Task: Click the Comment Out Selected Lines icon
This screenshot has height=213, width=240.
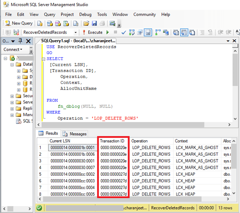Action: tap(202, 32)
